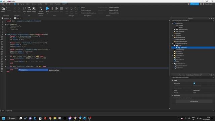This screenshot has height=121, width=215.
Task: Select Camera in the Explorer
Action: (181, 26)
